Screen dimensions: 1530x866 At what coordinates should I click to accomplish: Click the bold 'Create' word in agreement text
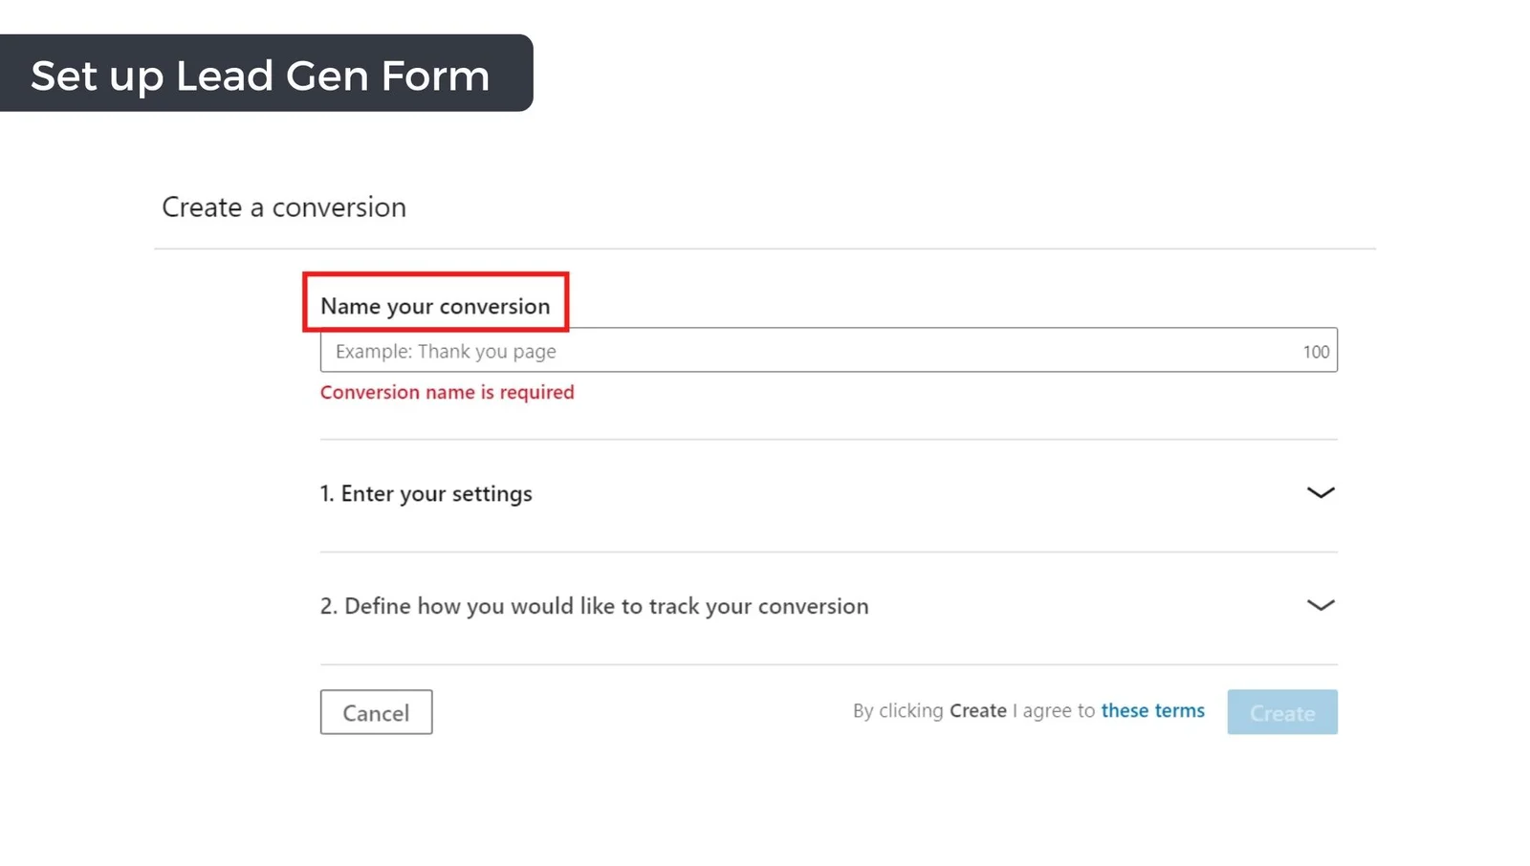click(x=977, y=711)
